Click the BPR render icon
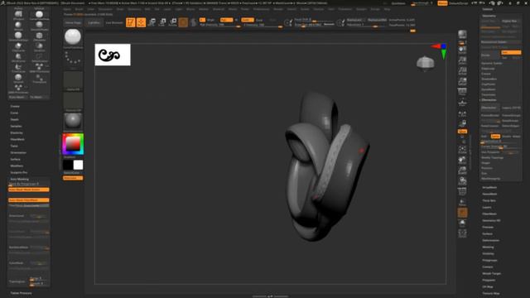 click(x=462, y=35)
